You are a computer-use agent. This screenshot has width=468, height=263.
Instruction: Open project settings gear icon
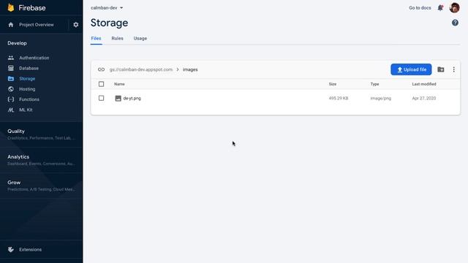[76, 25]
